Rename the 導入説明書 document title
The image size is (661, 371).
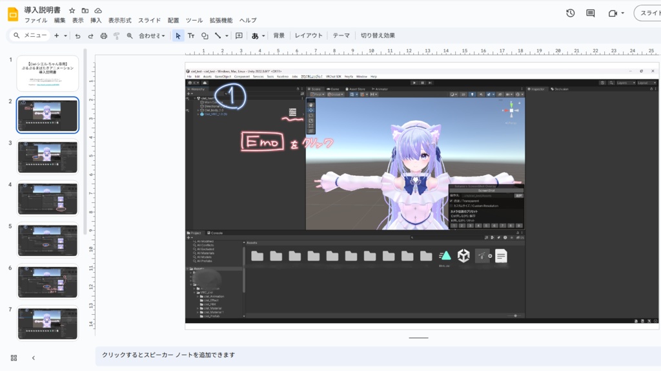[x=42, y=10]
